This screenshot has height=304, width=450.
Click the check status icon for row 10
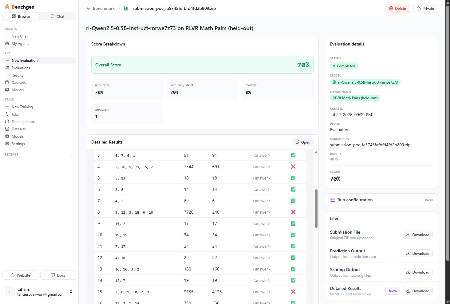click(x=293, y=235)
